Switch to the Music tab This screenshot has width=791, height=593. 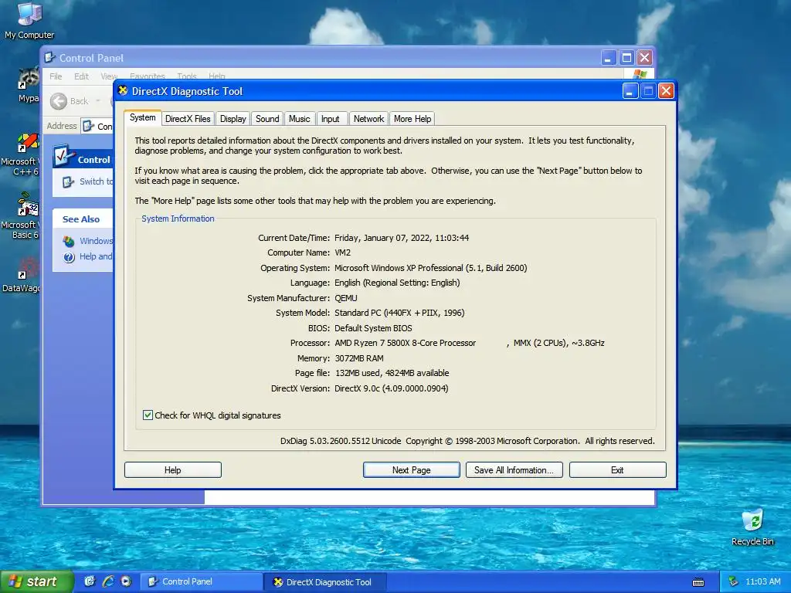click(299, 119)
